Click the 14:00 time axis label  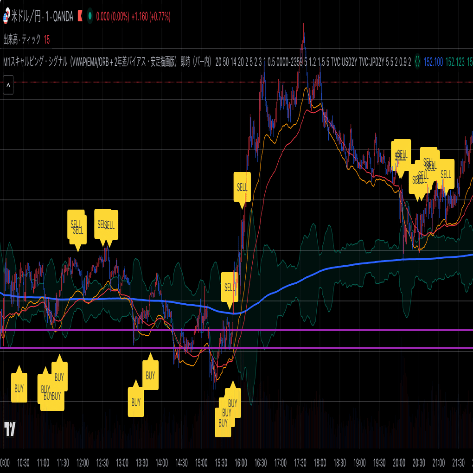162,462
